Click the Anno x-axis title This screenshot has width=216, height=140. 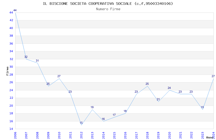click(210, 137)
